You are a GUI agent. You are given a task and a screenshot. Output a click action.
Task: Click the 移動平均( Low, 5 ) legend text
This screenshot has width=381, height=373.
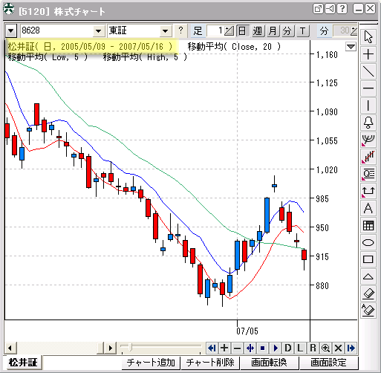tap(48, 57)
